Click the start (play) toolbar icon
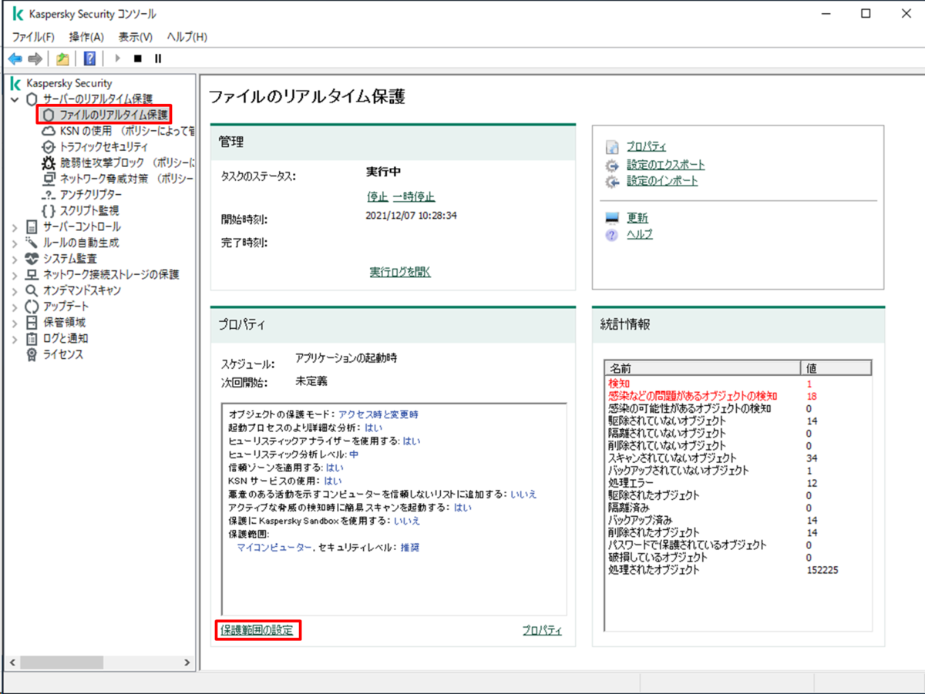Screen dimensions: 925x694 tap(118, 59)
